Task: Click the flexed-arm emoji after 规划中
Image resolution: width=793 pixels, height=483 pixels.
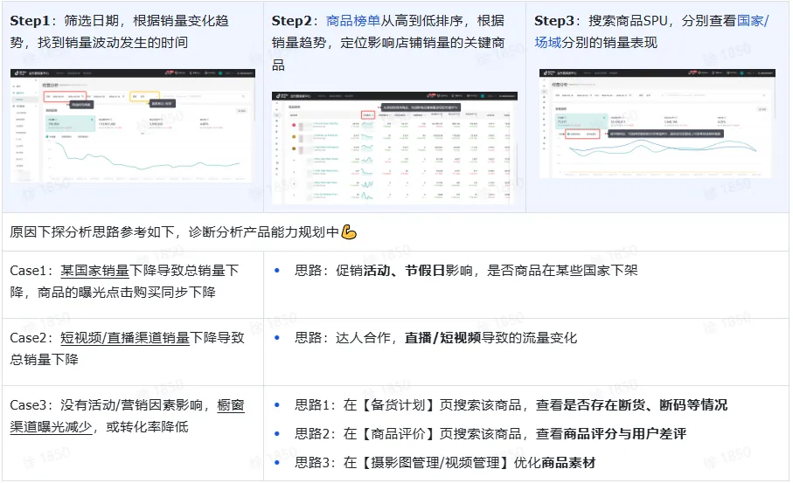Action: click(349, 232)
